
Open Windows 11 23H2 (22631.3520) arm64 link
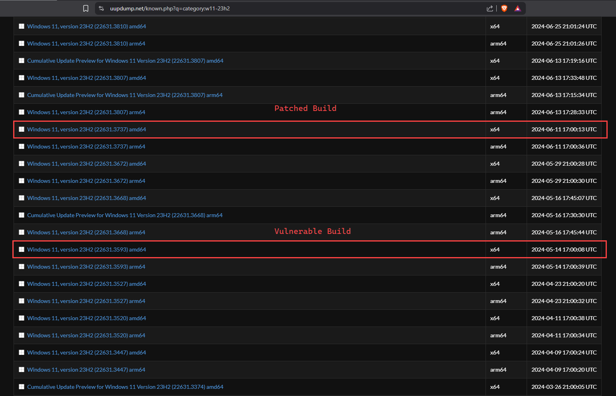(86, 335)
